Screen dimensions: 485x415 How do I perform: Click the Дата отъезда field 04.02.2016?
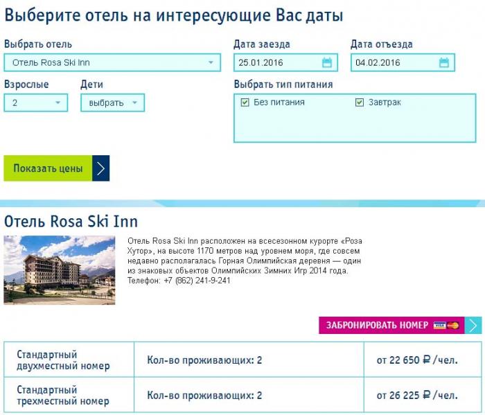coord(403,62)
